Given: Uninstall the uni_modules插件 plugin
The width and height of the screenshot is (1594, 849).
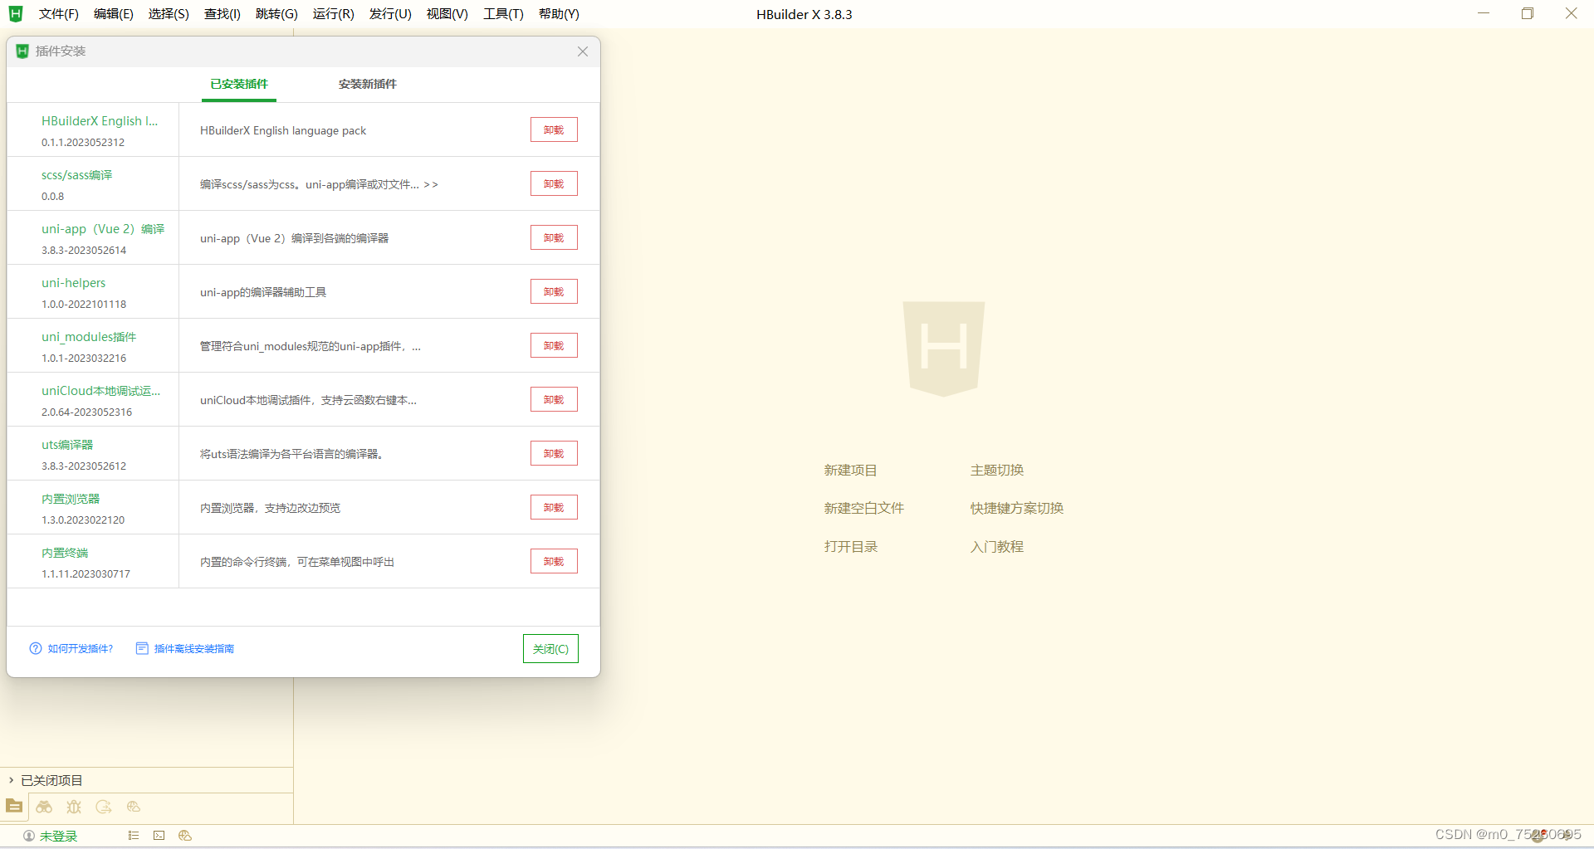Looking at the screenshot, I should pos(554,345).
